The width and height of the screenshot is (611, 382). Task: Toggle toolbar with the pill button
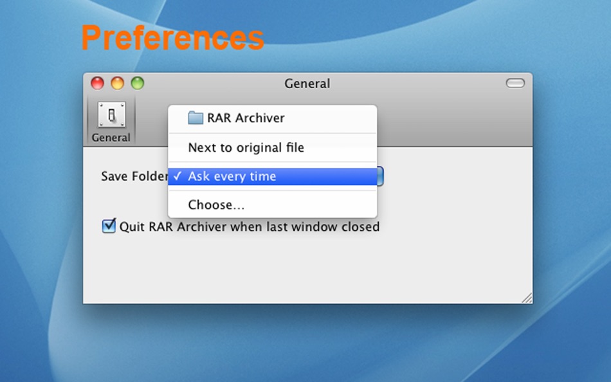click(x=515, y=83)
